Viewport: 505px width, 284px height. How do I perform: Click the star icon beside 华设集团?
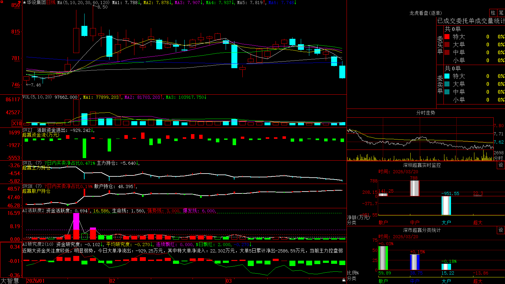[x=25, y=3]
